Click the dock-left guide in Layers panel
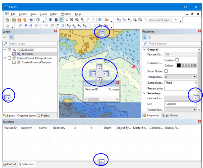Viewport: 203px width, 168px height. pyautogui.click(x=8, y=98)
